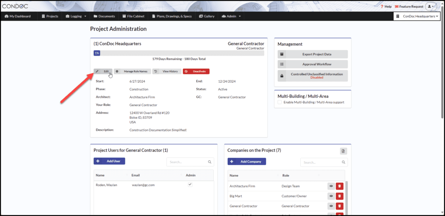The height and width of the screenshot is (216, 445).
Task: Click the lock icon on Controlled Unclassified Information
Action: 282,76
